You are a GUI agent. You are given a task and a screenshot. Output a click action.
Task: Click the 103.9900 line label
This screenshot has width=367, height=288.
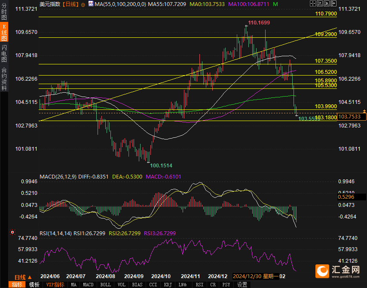click(x=326, y=106)
